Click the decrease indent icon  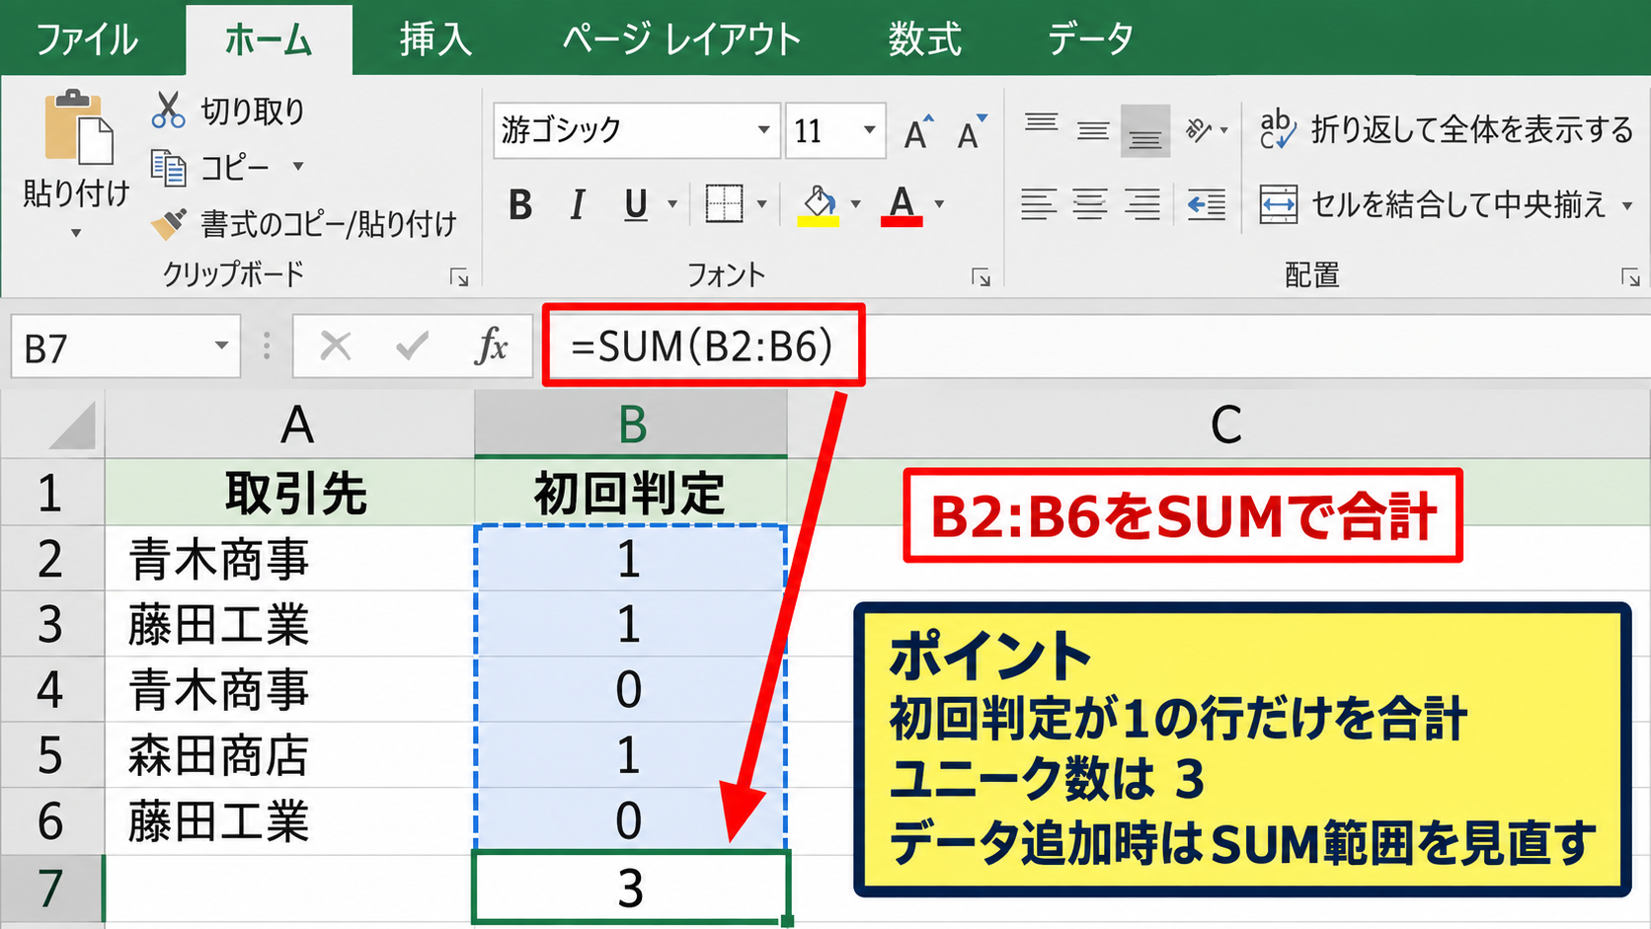coord(1206,204)
